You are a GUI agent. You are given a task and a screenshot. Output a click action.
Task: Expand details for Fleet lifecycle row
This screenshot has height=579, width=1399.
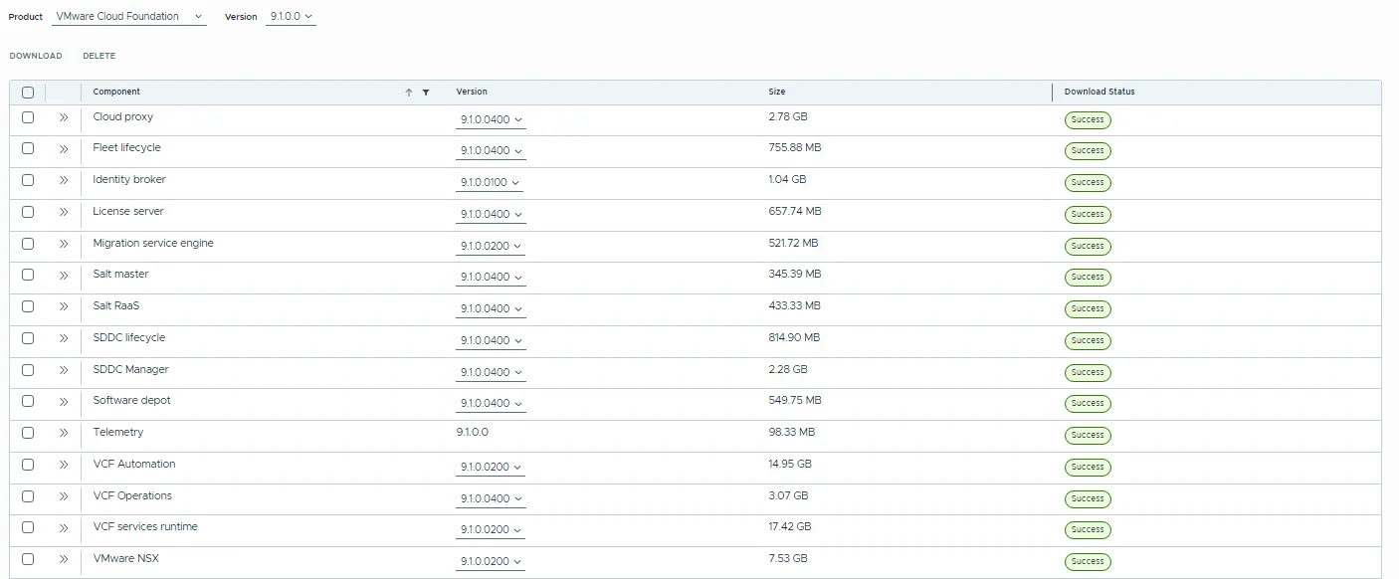[x=64, y=149]
